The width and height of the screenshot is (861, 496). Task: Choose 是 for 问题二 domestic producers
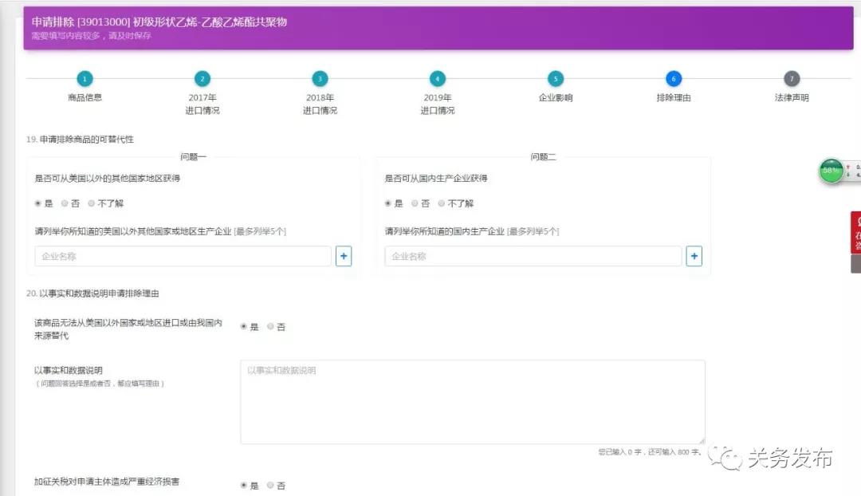tap(389, 203)
